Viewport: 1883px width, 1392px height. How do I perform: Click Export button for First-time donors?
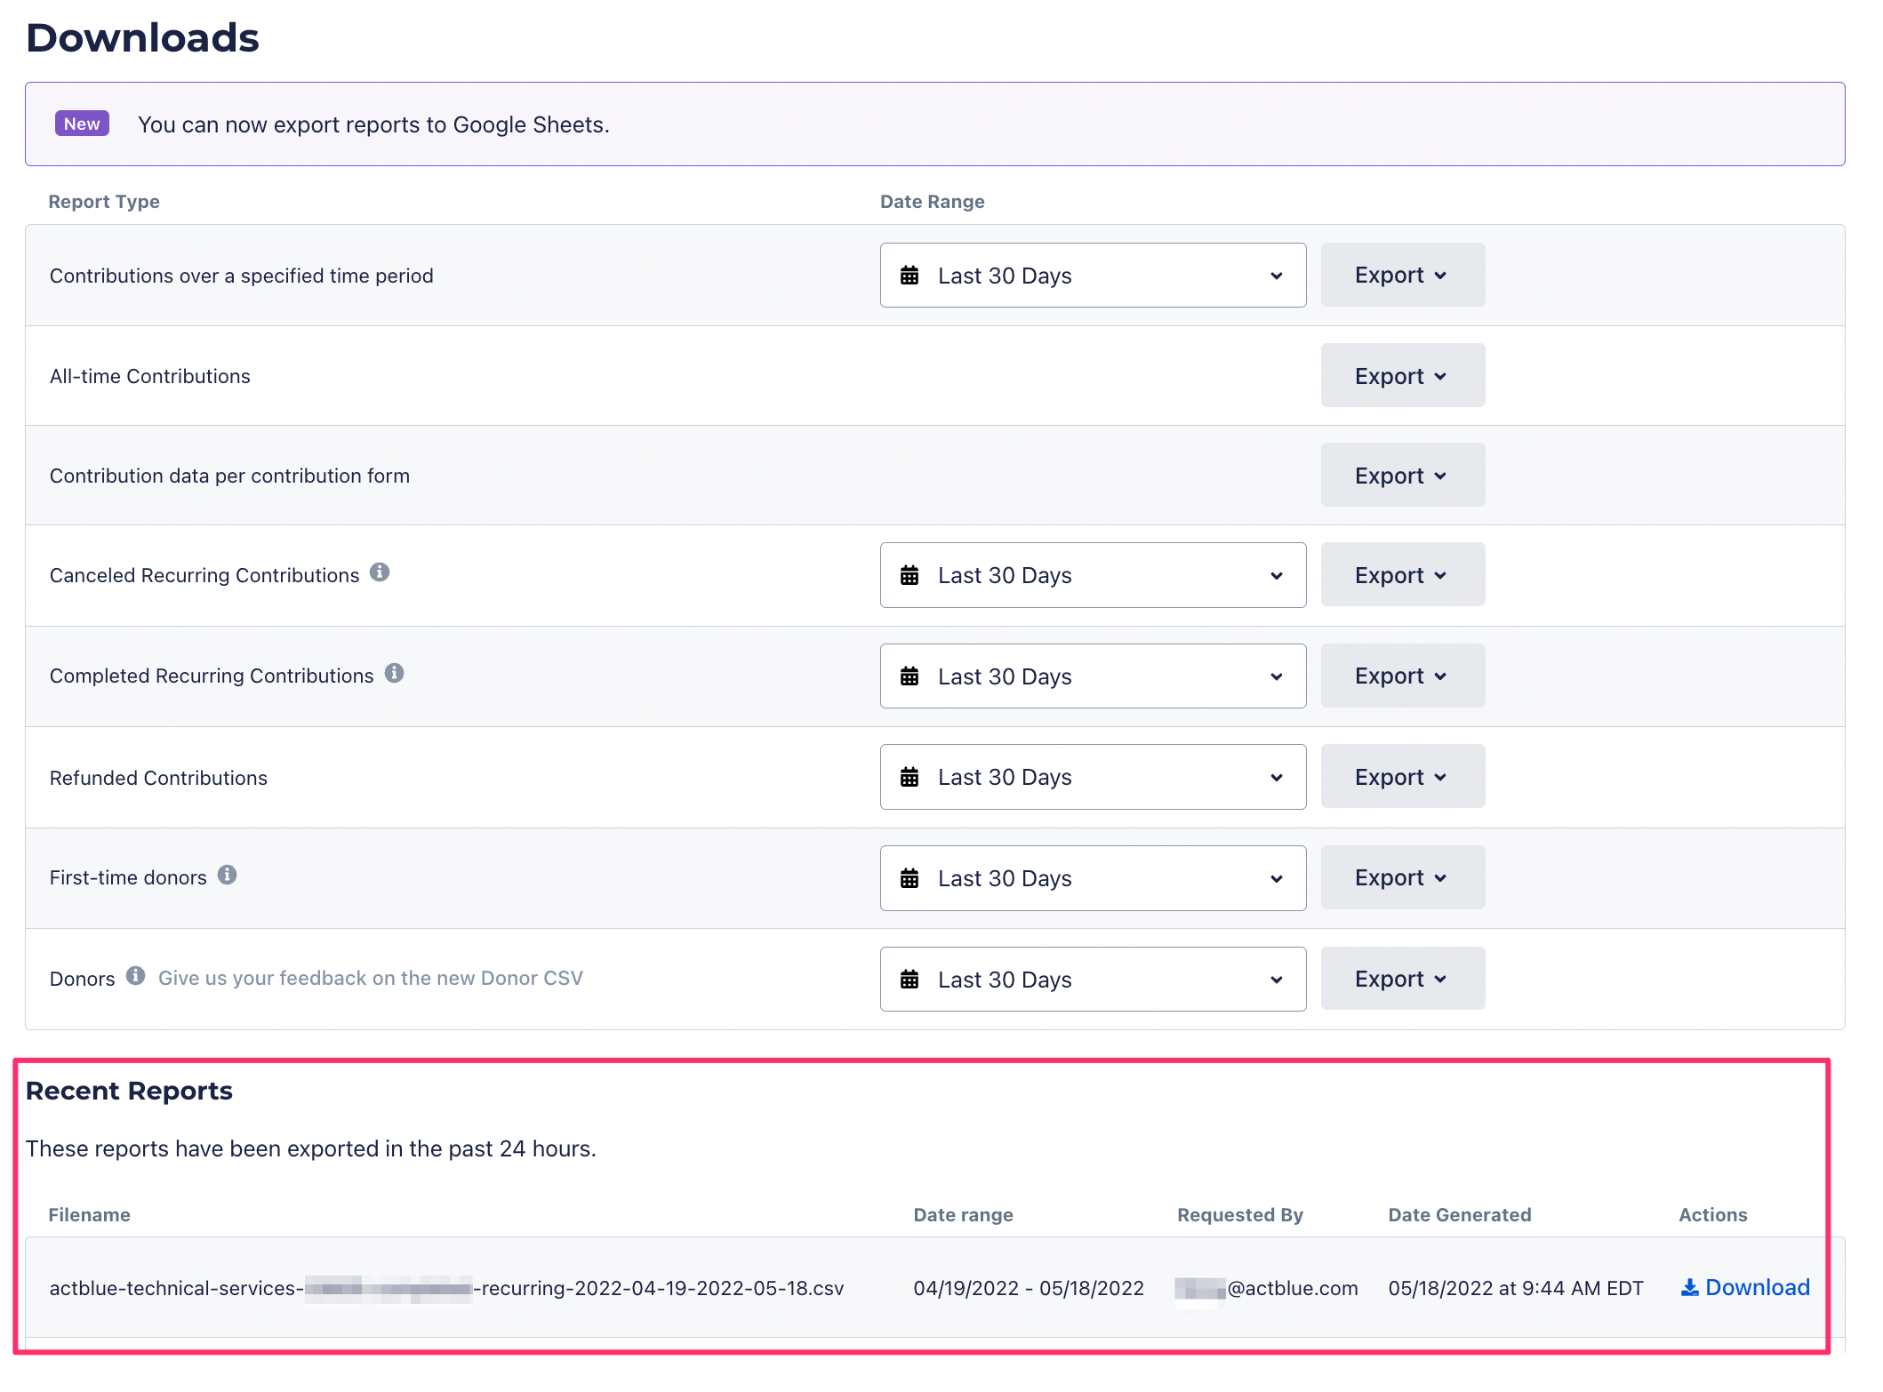(x=1401, y=877)
